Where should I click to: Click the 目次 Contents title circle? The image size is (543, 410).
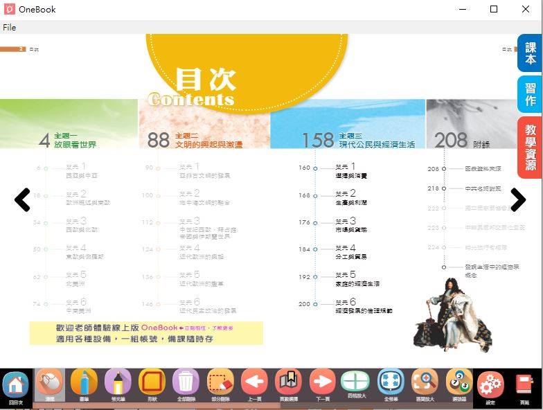[247, 73]
